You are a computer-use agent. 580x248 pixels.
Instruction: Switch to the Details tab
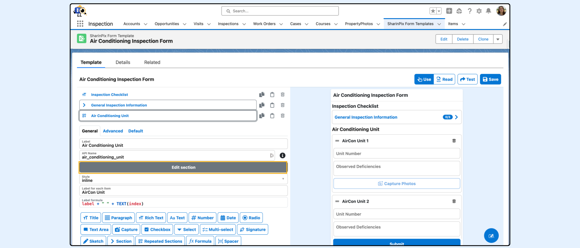tap(123, 62)
